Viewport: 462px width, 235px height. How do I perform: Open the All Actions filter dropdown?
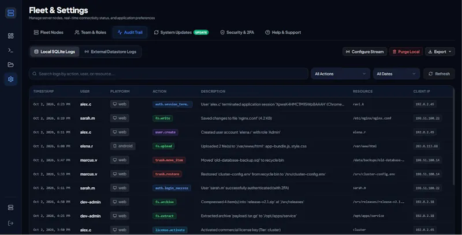click(x=340, y=74)
